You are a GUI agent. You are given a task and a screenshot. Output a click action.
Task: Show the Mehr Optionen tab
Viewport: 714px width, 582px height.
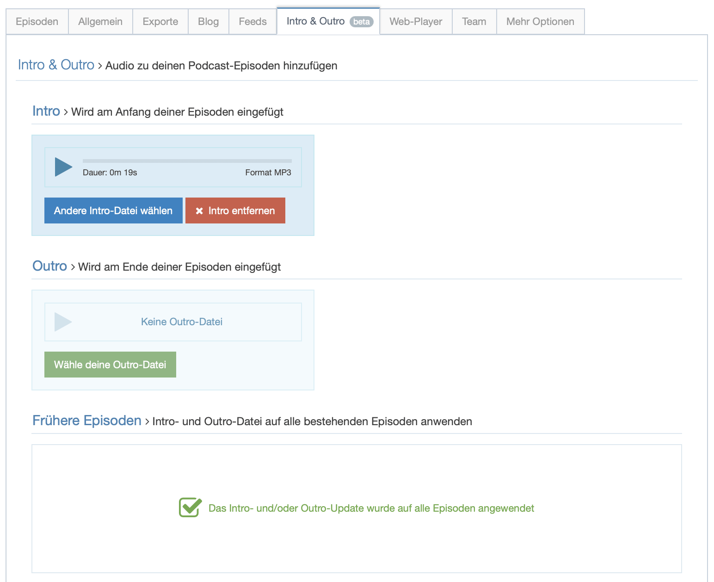(x=540, y=22)
